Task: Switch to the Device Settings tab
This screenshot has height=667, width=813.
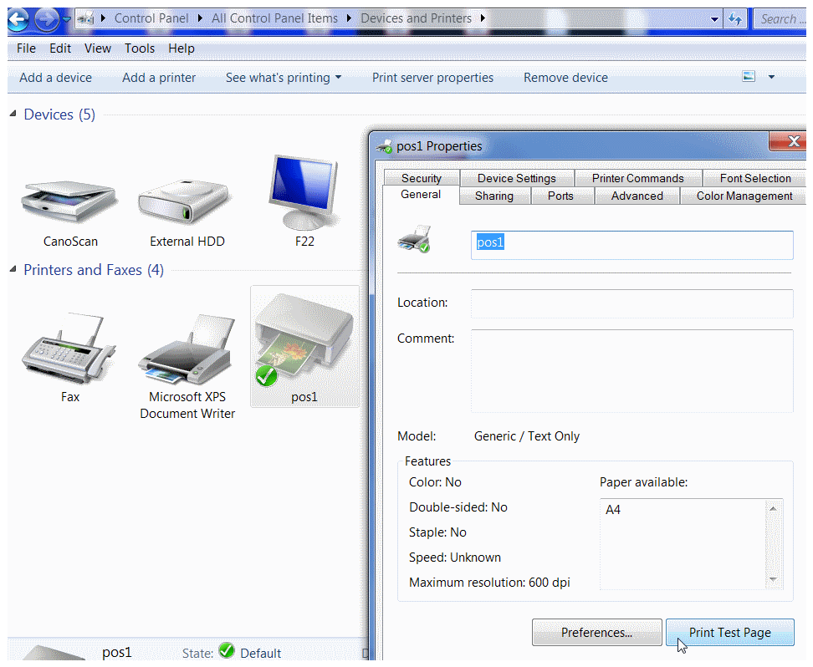Action: [x=516, y=178]
